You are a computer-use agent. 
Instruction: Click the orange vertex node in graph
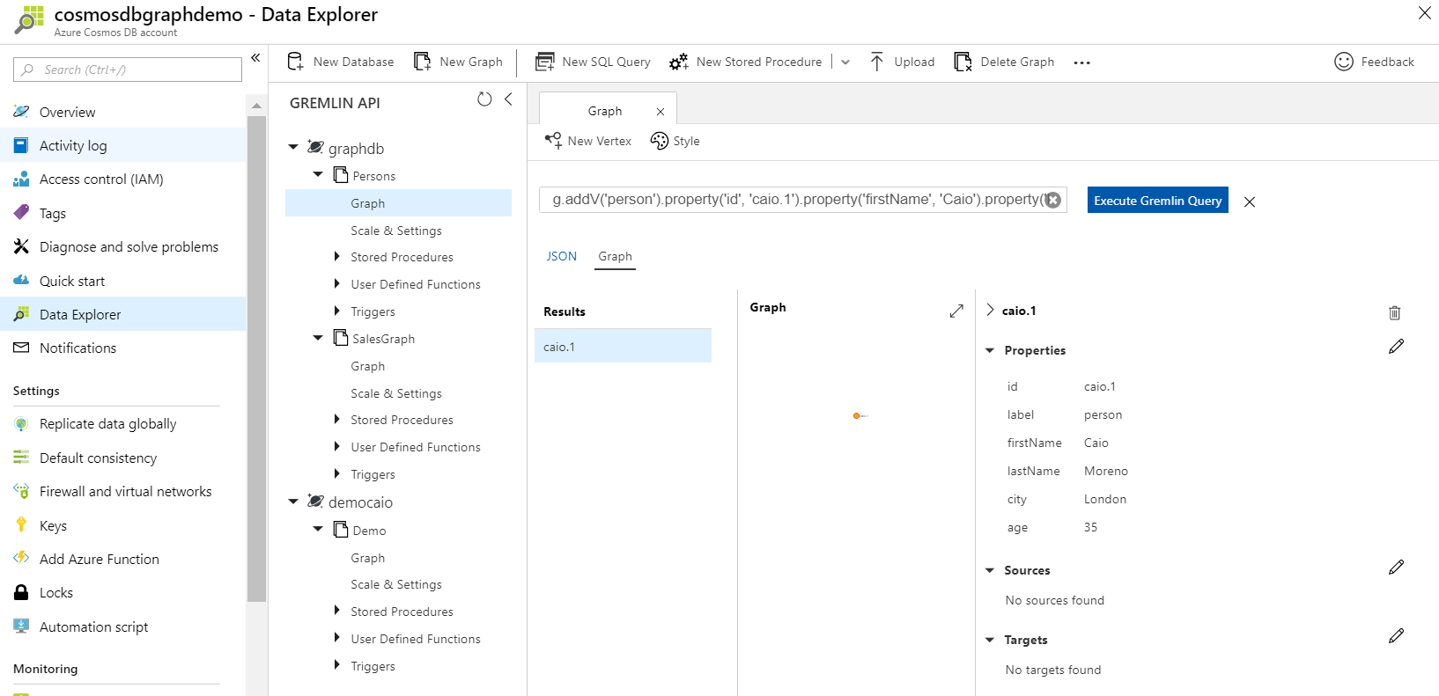point(856,415)
